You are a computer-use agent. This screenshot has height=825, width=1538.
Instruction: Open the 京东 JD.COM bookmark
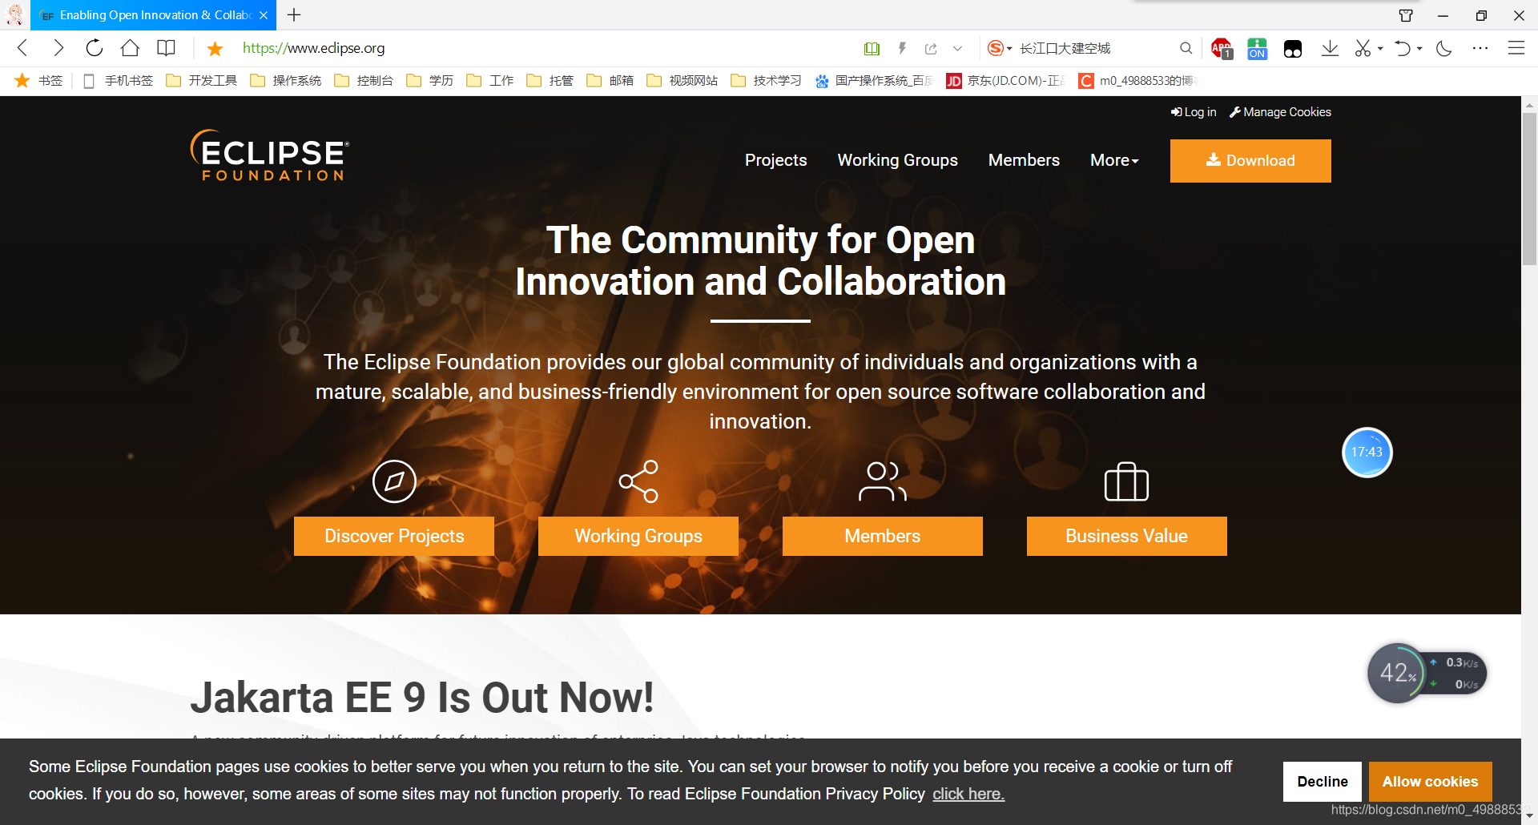[x=1006, y=81]
